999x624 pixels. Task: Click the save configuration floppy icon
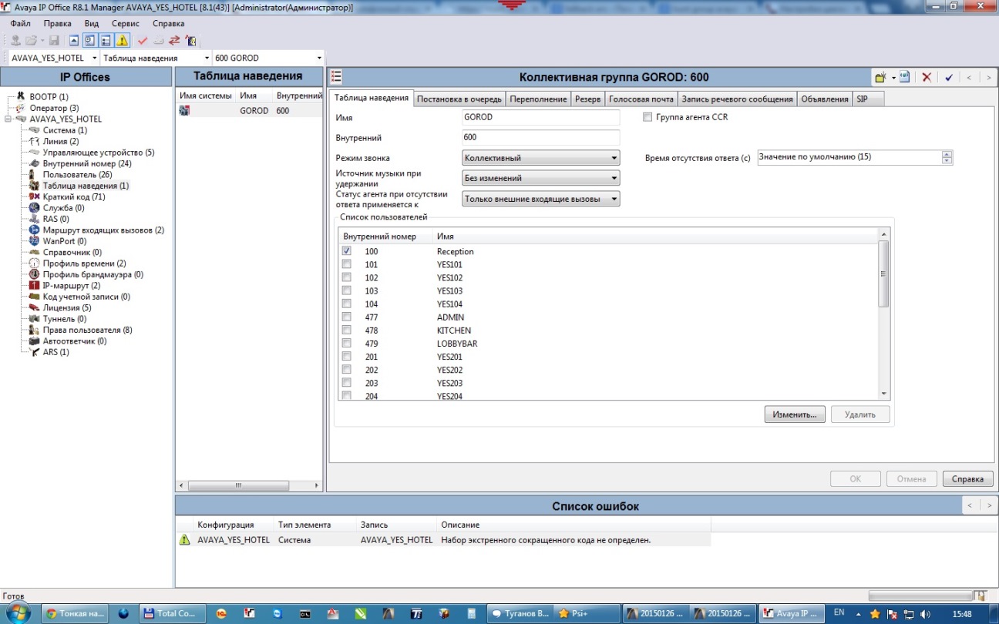[x=54, y=40]
